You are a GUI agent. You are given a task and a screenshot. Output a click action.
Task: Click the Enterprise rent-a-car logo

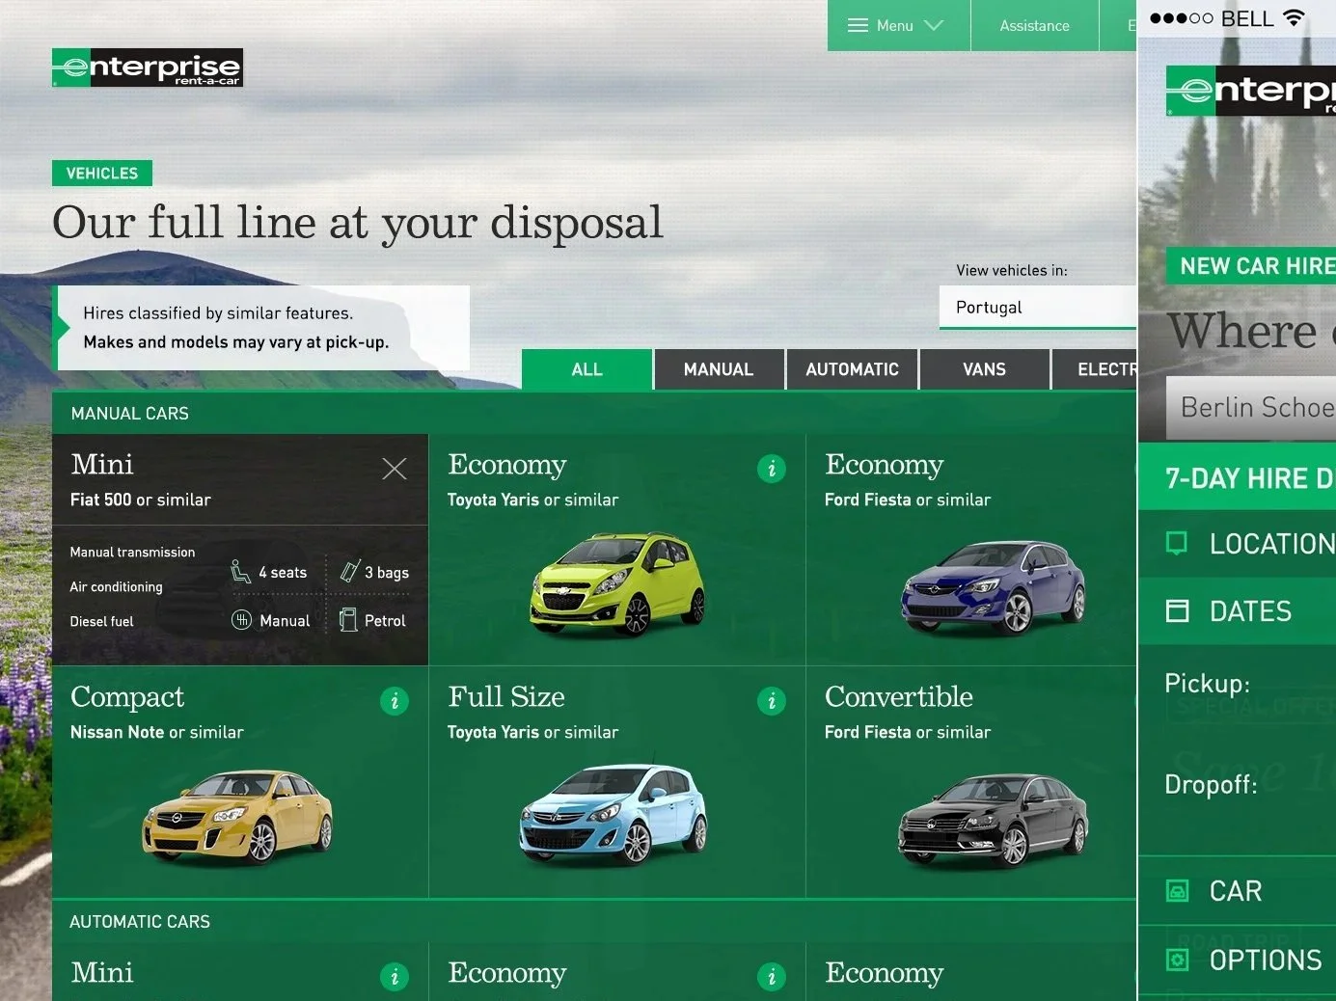click(148, 68)
